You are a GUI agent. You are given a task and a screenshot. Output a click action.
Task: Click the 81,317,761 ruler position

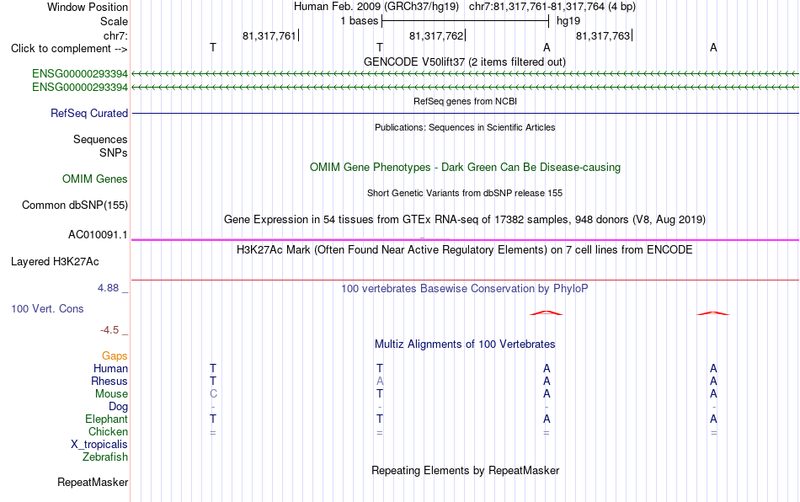[269, 35]
